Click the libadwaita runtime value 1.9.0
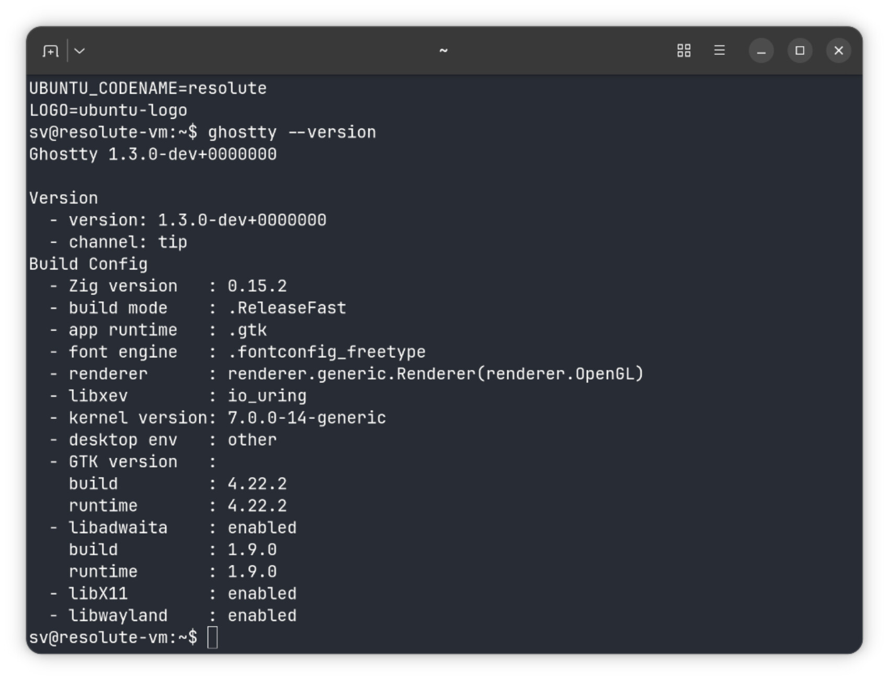 click(252, 572)
